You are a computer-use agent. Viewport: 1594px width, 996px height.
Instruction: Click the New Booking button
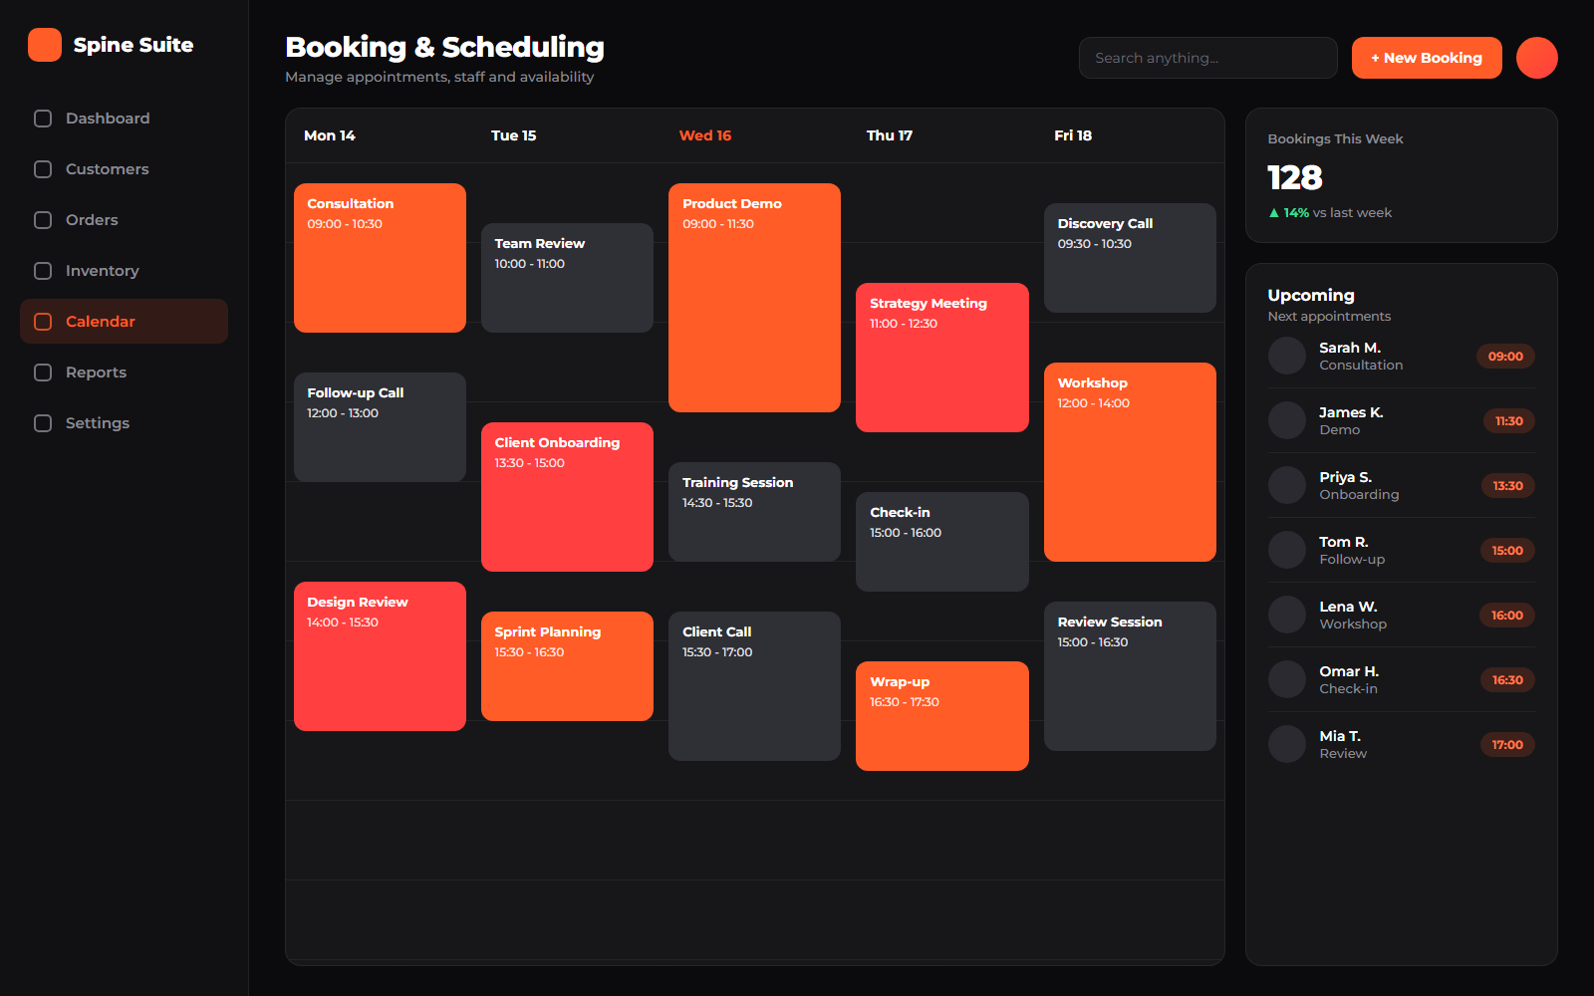[x=1427, y=58]
